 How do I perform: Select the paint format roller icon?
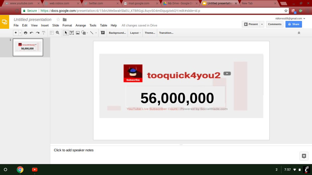pyautogui.click(x=44, y=33)
